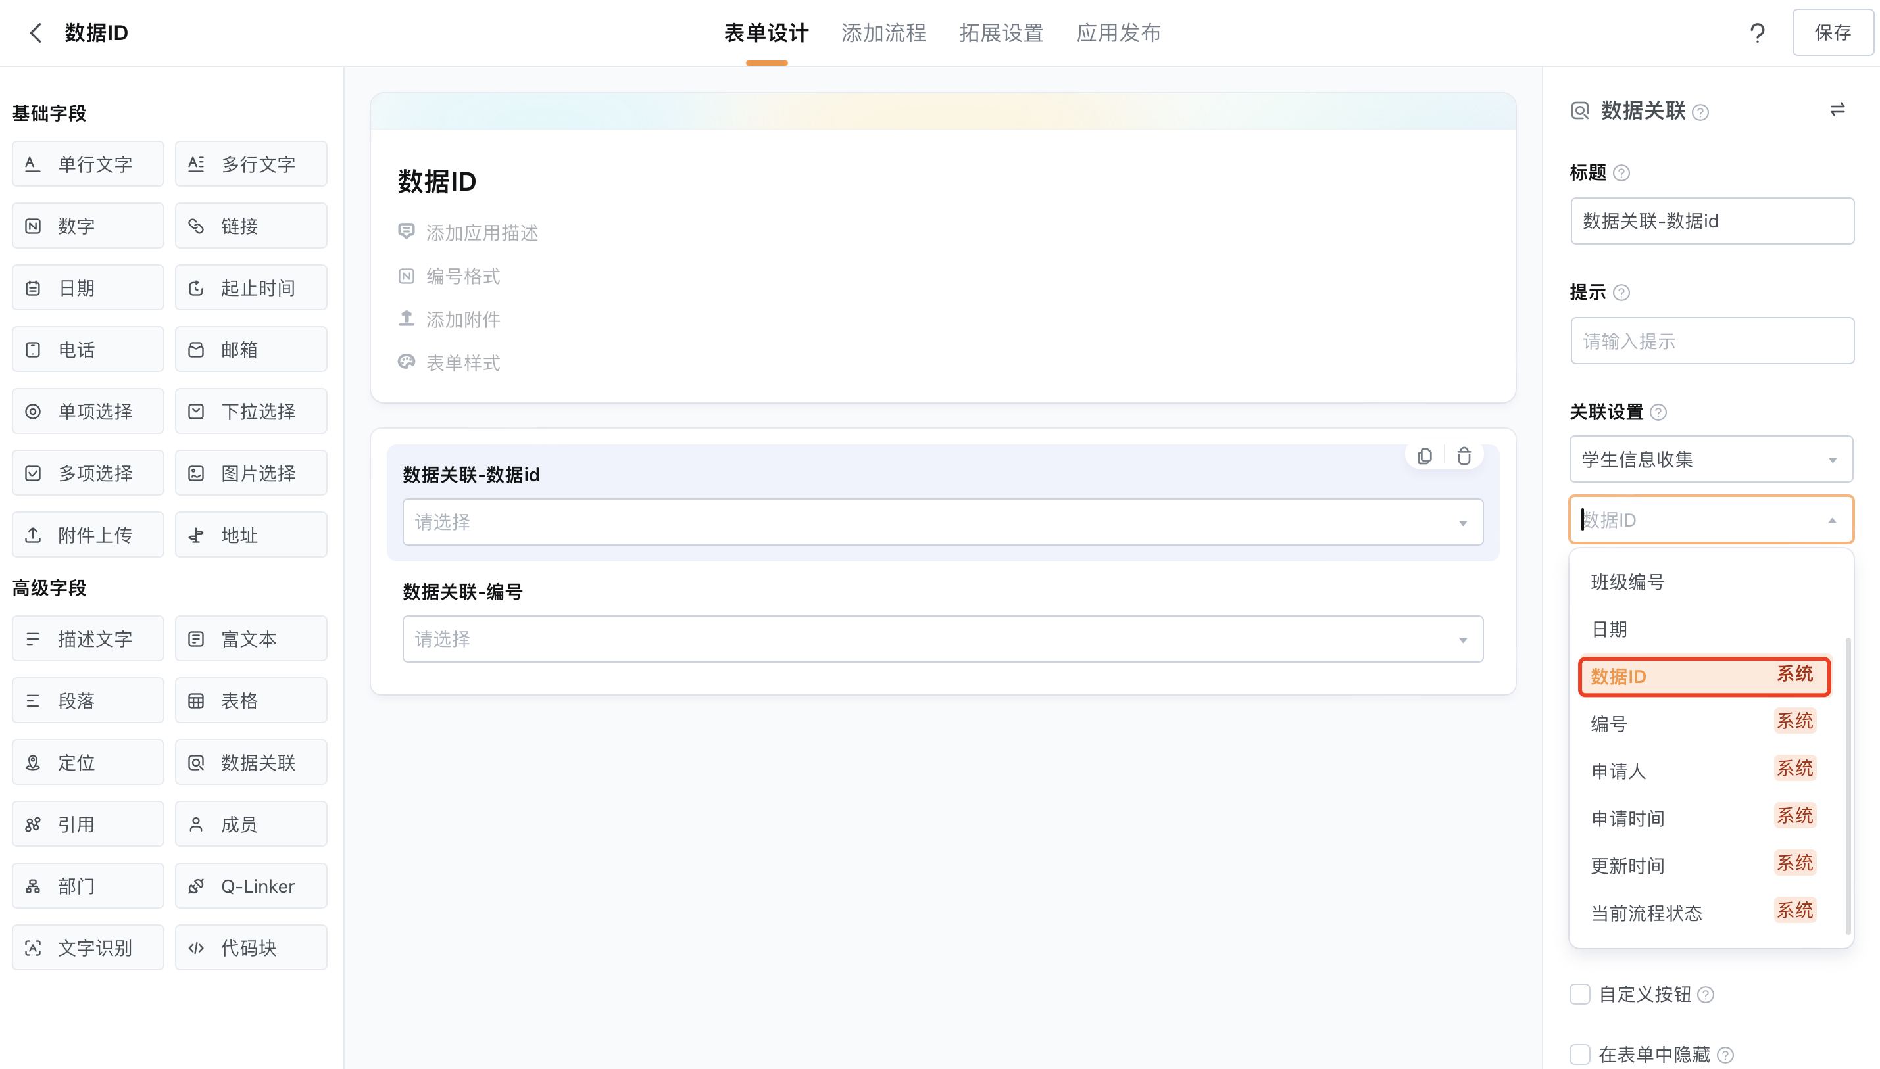Add a 多行文字 field
The height and width of the screenshot is (1069, 1880).
251,164
